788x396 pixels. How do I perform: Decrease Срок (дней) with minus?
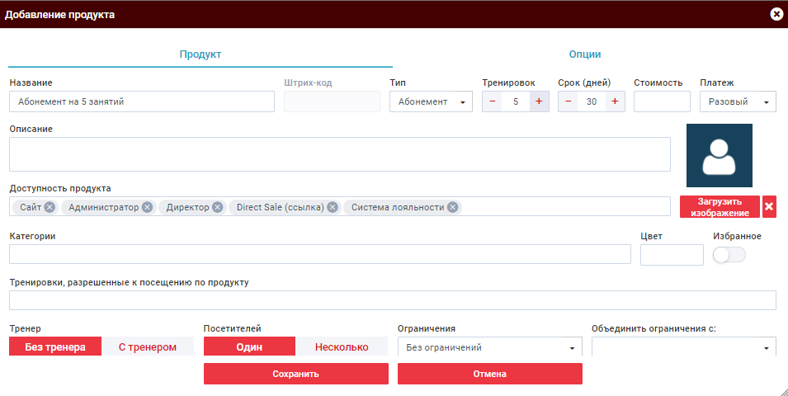568,101
